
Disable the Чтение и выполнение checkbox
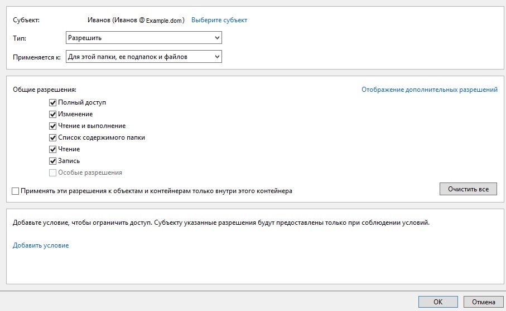point(53,126)
